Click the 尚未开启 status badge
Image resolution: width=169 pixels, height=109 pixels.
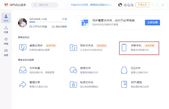click(x=51, y=46)
